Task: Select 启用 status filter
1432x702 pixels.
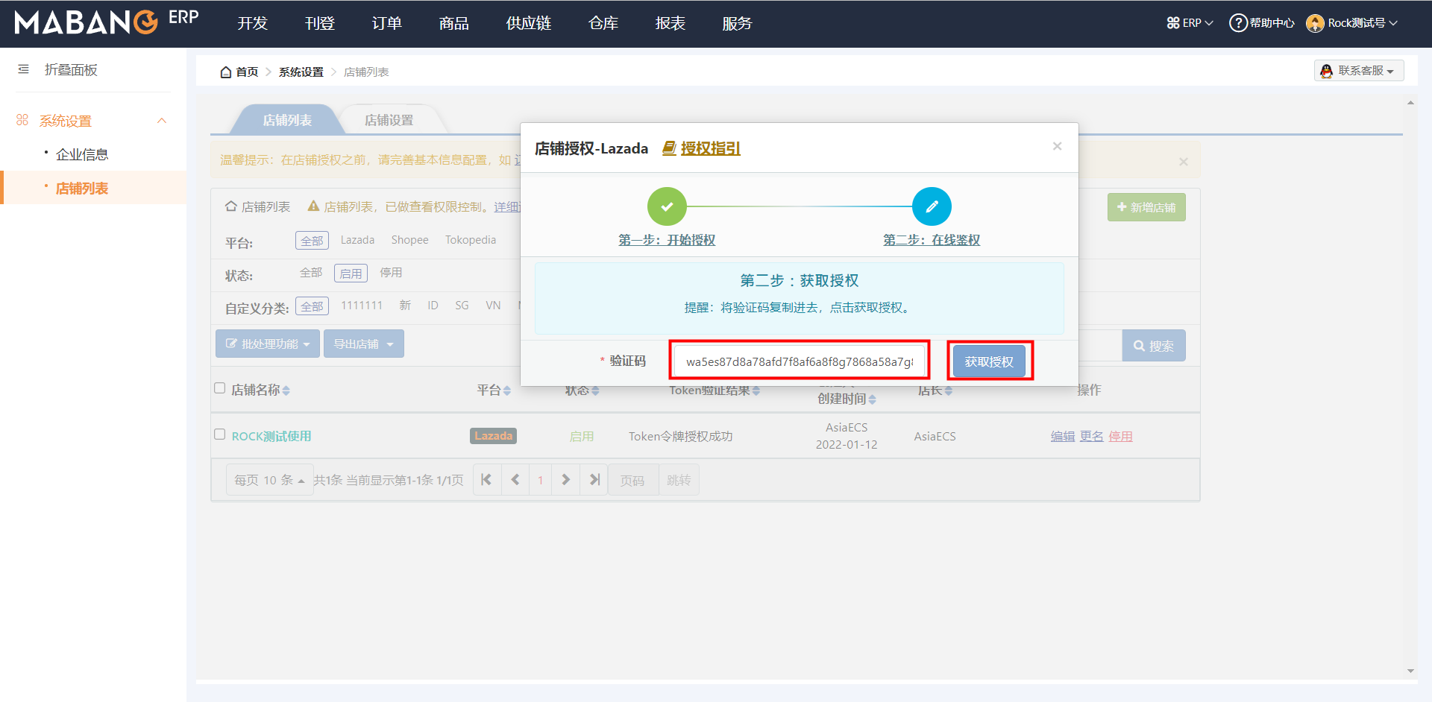Action: pyautogui.click(x=351, y=273)
